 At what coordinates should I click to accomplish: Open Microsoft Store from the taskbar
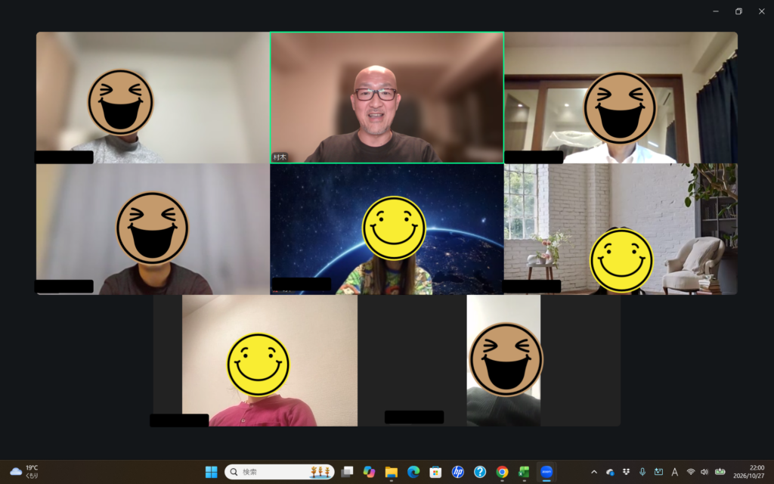click(x=435, y=472)
